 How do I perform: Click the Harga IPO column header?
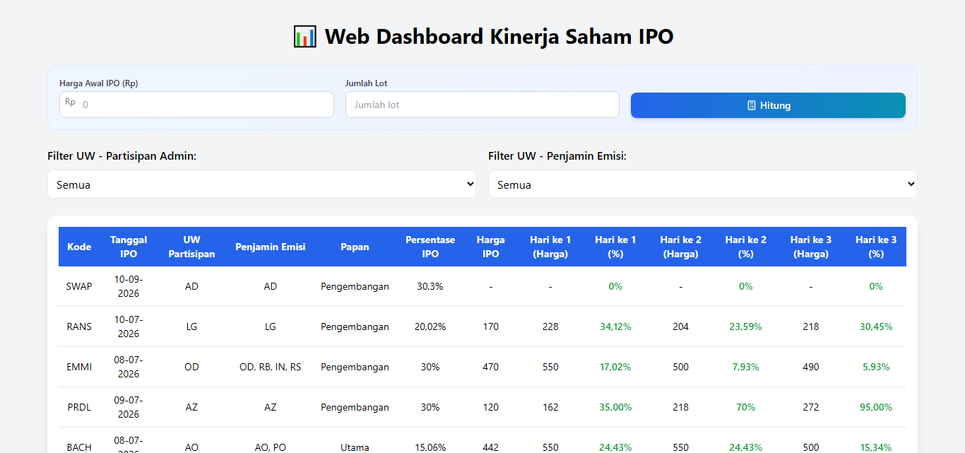pyautogui.click(x=491, y=247)
